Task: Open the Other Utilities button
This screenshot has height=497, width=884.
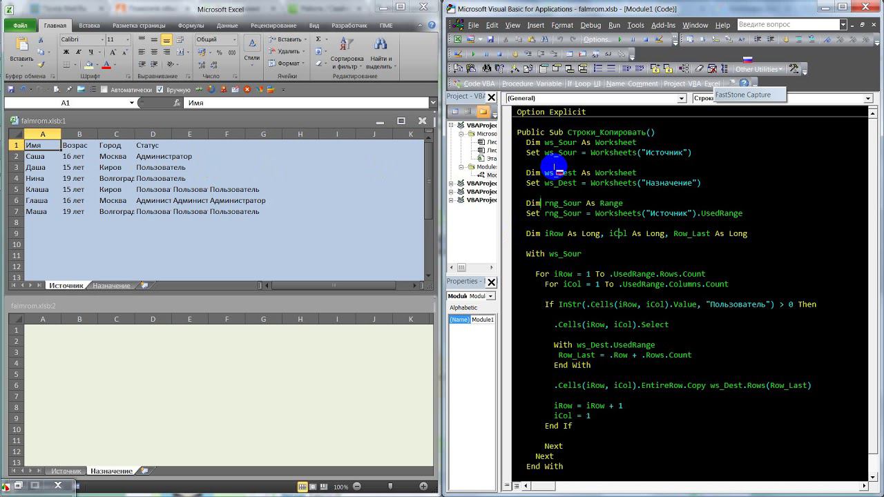Action: 758,69
